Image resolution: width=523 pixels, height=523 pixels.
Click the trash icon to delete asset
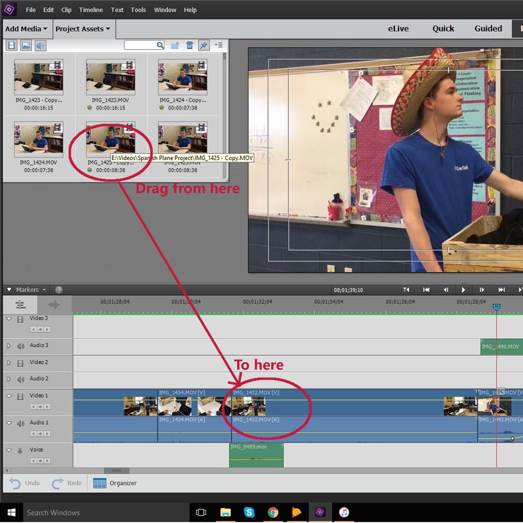click(x=189, y=45)
